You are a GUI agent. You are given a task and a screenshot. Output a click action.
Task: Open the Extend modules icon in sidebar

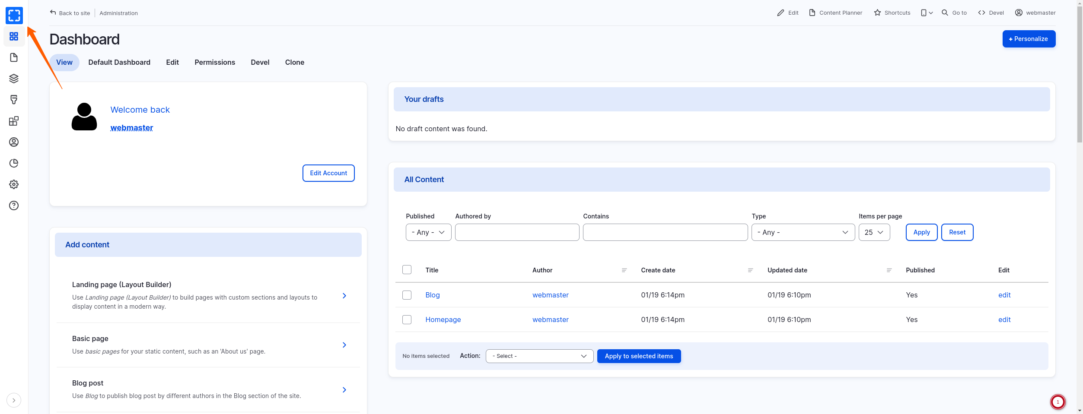pyautogui.click(x=14, y=121)
